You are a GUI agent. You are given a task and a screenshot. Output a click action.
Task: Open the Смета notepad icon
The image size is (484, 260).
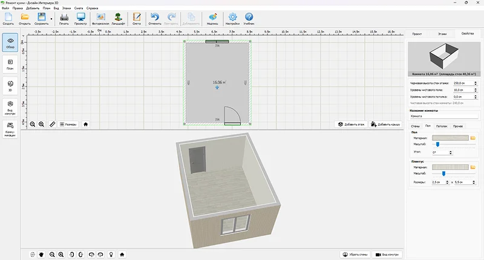[x=137, y=19]
